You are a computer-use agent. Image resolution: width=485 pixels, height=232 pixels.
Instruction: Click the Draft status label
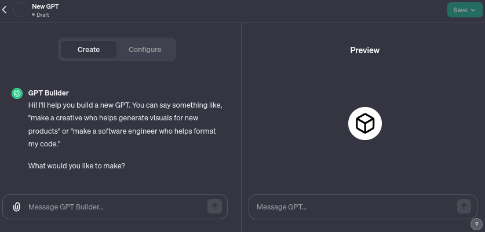42,14
